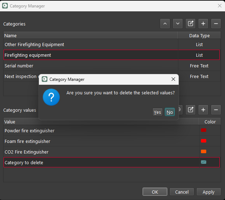This screenshot has width=225, height=200.
Task: Close the confirmation dialog
Action: tap(173, 79)
